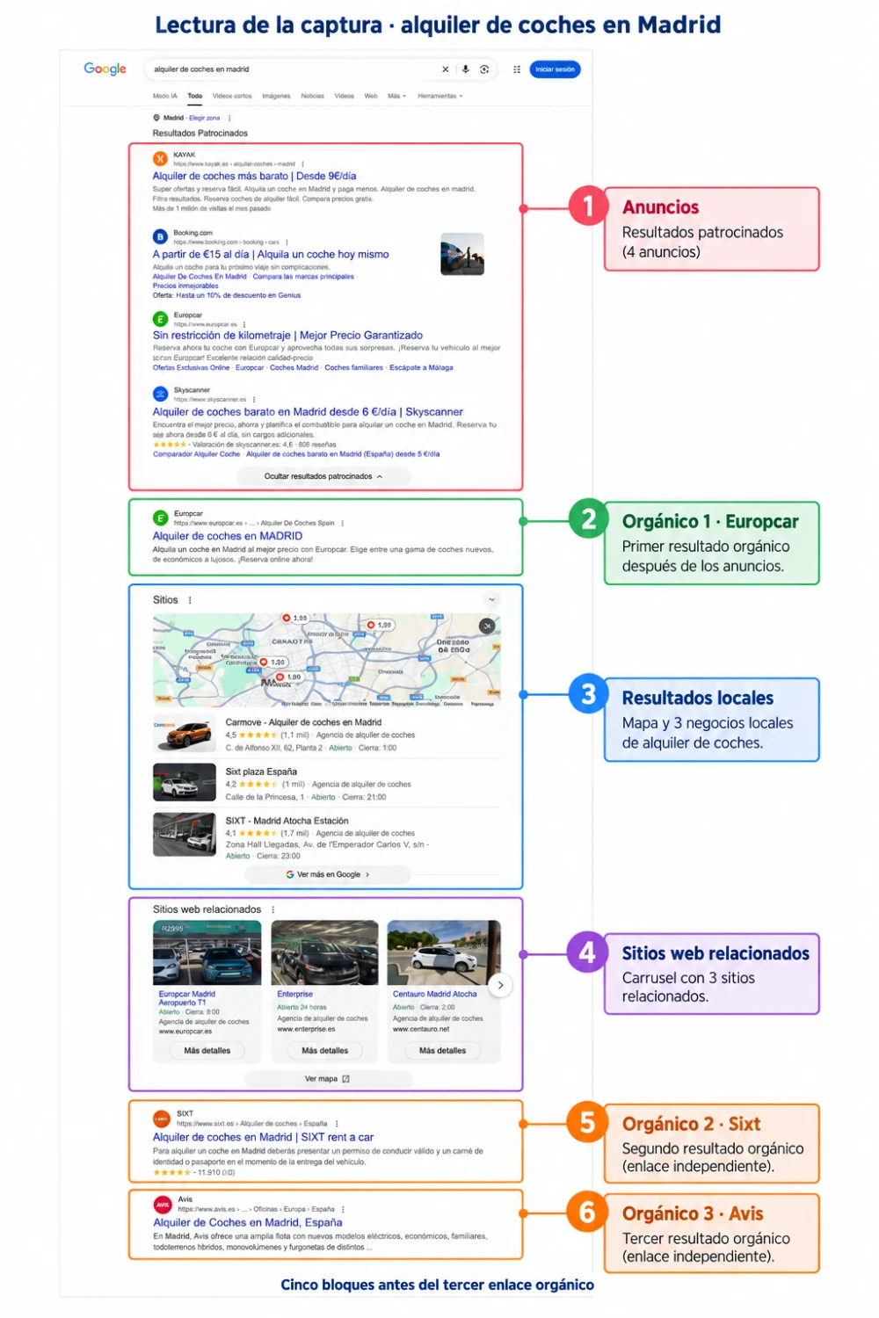Expand the Más dropdown

[x=397, y=96]
